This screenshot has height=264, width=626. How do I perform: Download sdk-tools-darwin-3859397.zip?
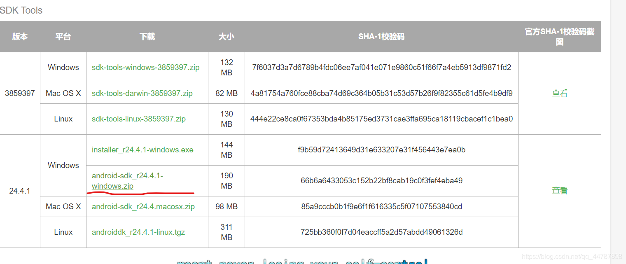142,93
